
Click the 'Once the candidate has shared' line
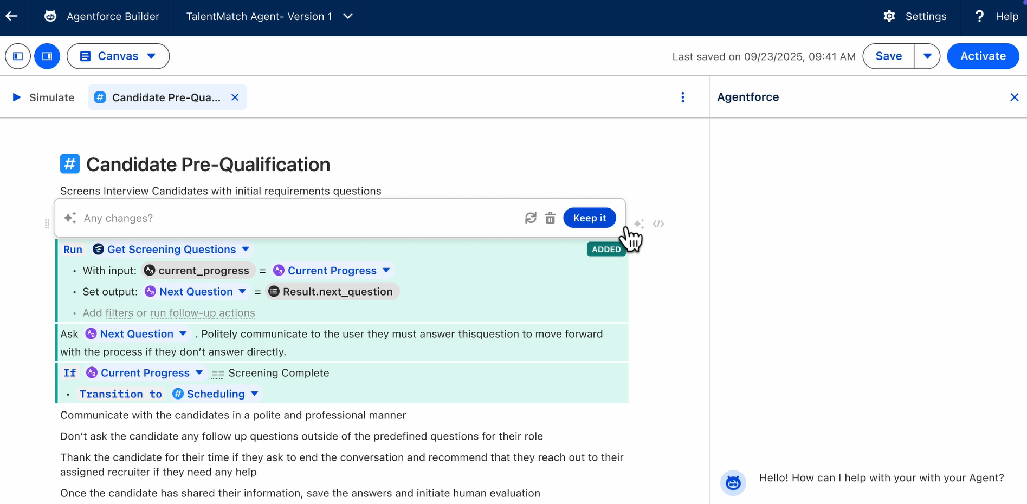tap(300, 493)
